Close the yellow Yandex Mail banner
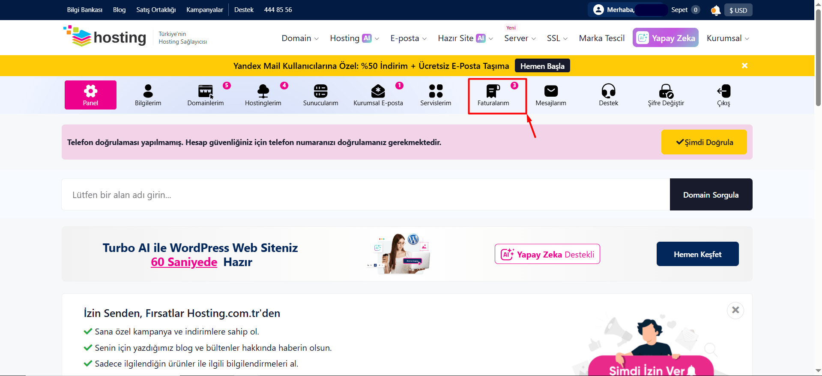Viewport: 822px width, 376px height. point(744,65)
